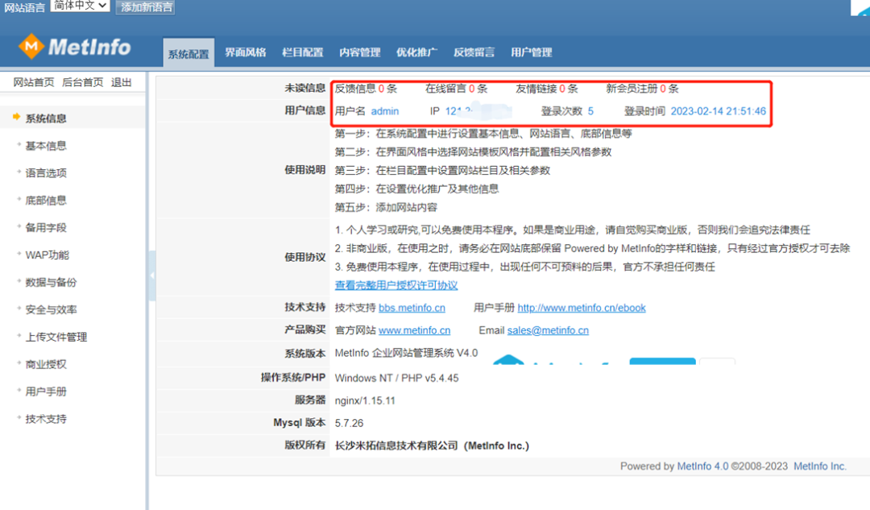
Task: Select 技术支持 sidebar item
Action: [x=46, y=419]
